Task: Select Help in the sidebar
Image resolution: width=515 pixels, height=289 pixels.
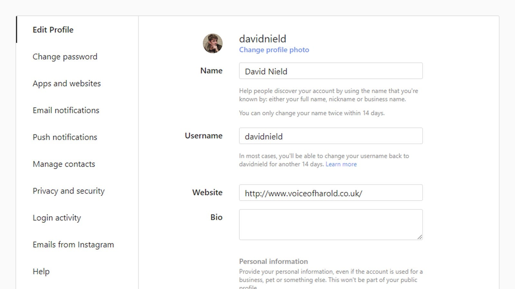Action: coord(41,271)
